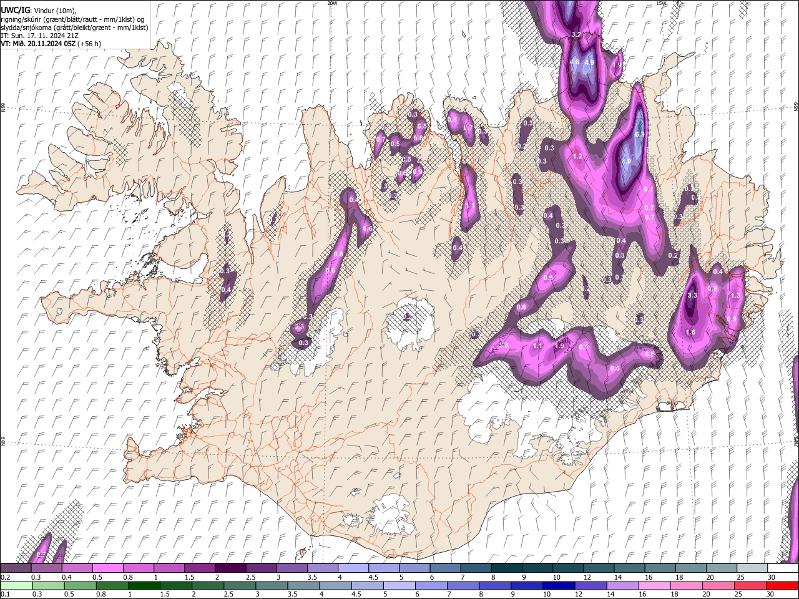Select the dark teal swatch between 8 and 9 in the upper legend
The width and height of the screenshot is (799, 599).
coord(507,568)
